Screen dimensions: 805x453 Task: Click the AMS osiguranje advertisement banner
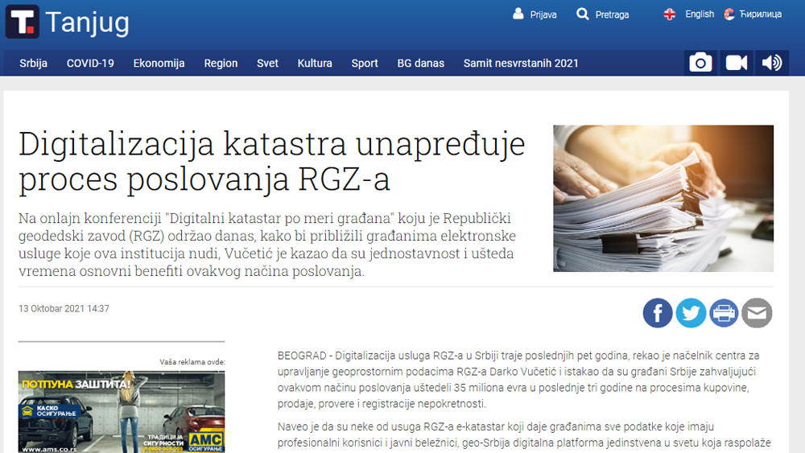122,411
